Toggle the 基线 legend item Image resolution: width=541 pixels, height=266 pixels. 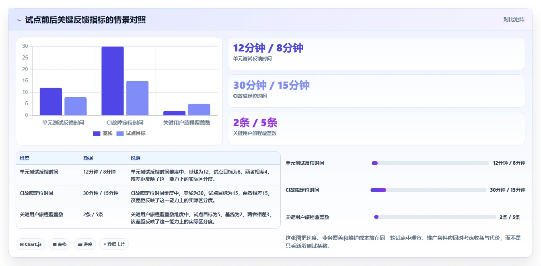pos(103,133)
